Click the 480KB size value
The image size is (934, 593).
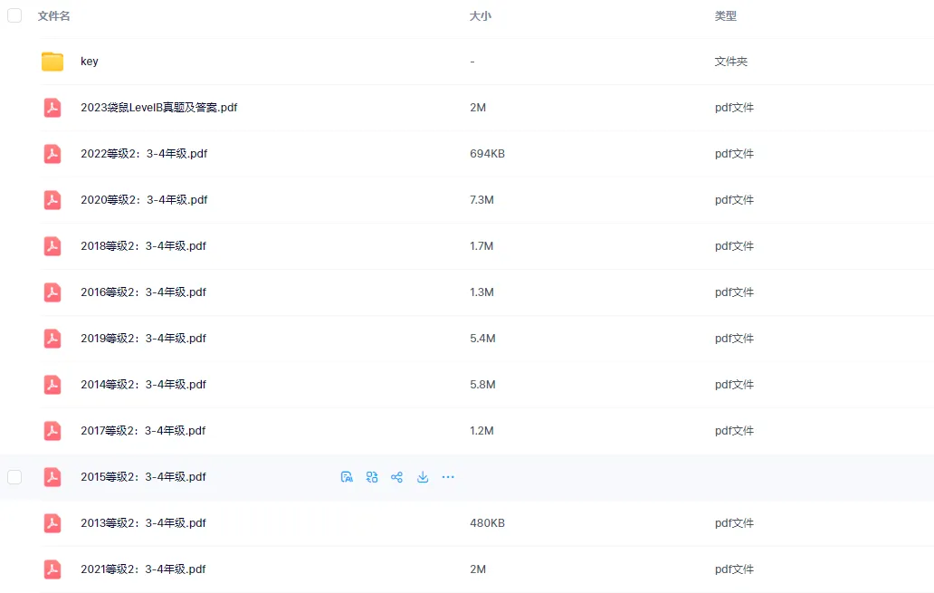(x=487, y=523)
